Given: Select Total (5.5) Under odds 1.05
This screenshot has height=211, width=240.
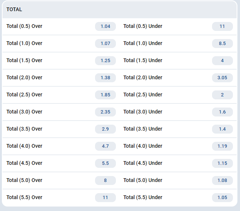Looking at the screenshot, I should click(x=222, y=198).
